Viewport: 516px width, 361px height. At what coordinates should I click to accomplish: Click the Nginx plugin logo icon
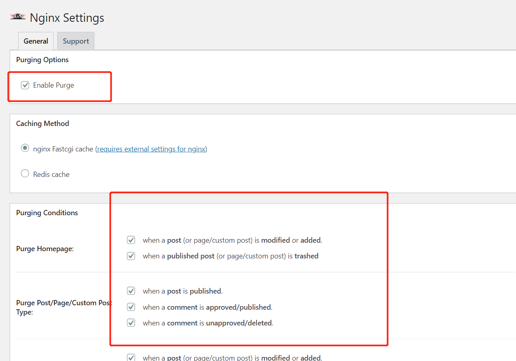point(18,17)
